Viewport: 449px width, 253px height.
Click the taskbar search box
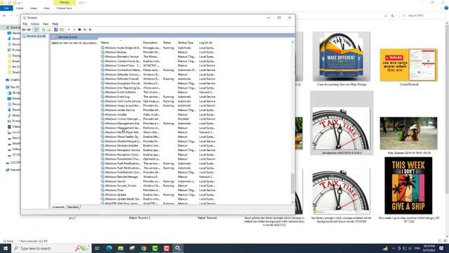(x=51, y=248)
